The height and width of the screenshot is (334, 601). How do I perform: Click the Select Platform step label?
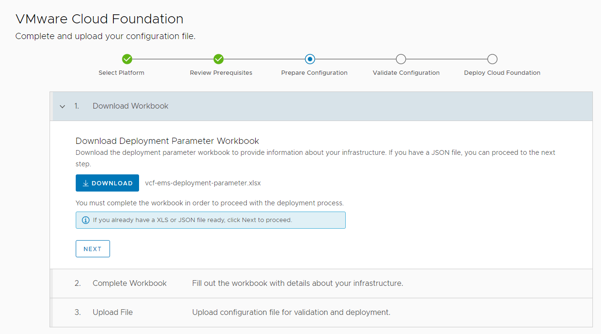(121, 73)
